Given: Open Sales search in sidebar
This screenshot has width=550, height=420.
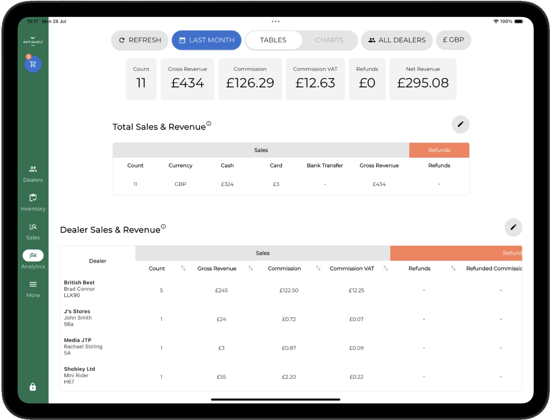Looking at the screenshot, I should (x=33, y=232).
